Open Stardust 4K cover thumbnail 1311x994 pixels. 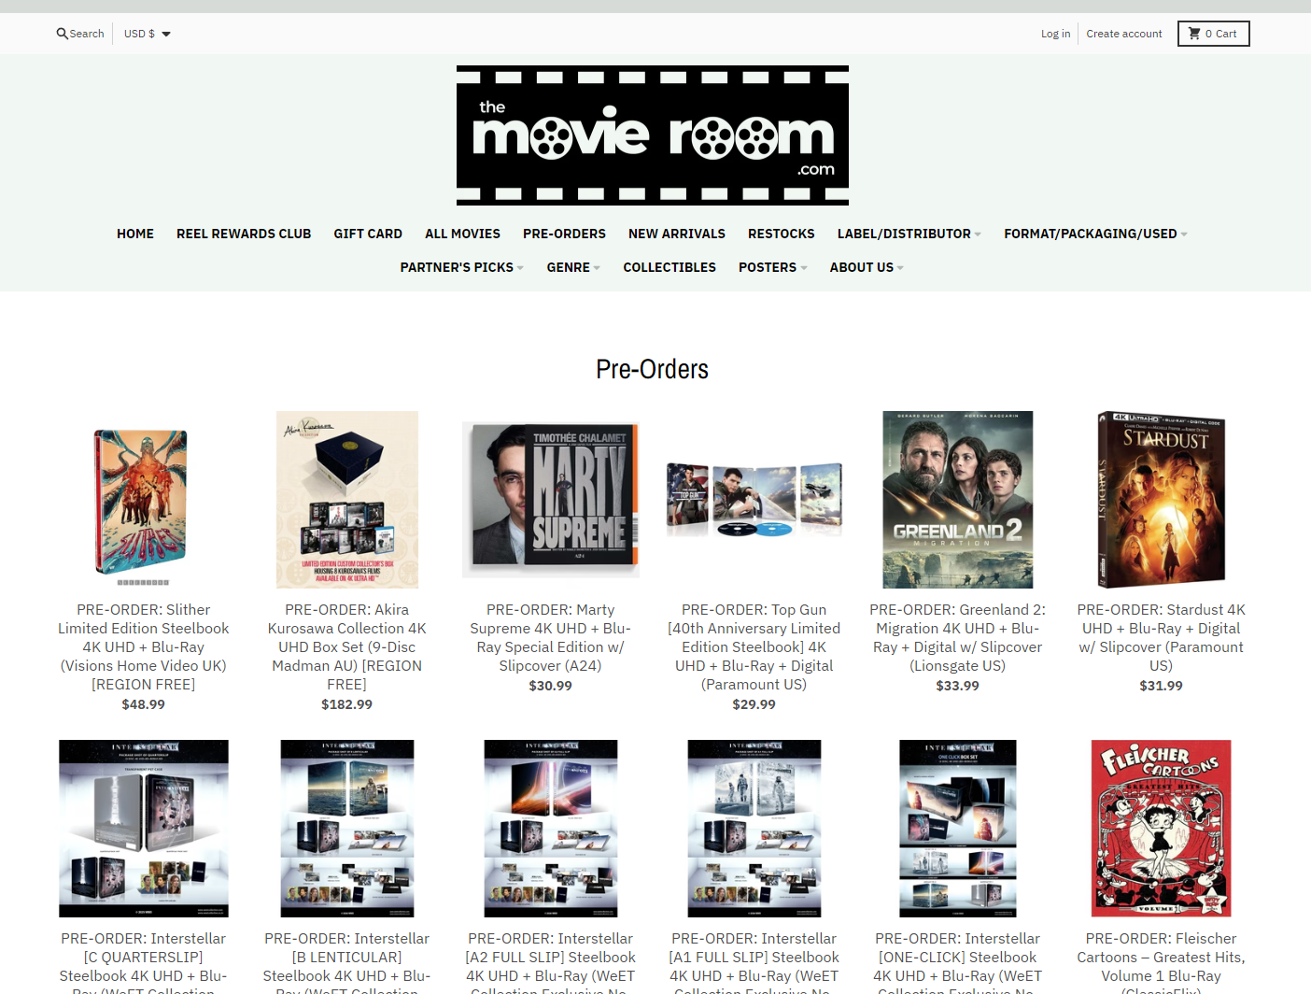[x=1162, y=500]
